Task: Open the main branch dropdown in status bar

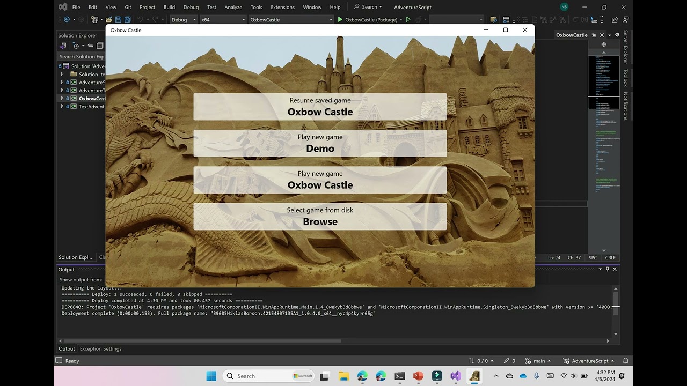Action: (x=538, y=361)
